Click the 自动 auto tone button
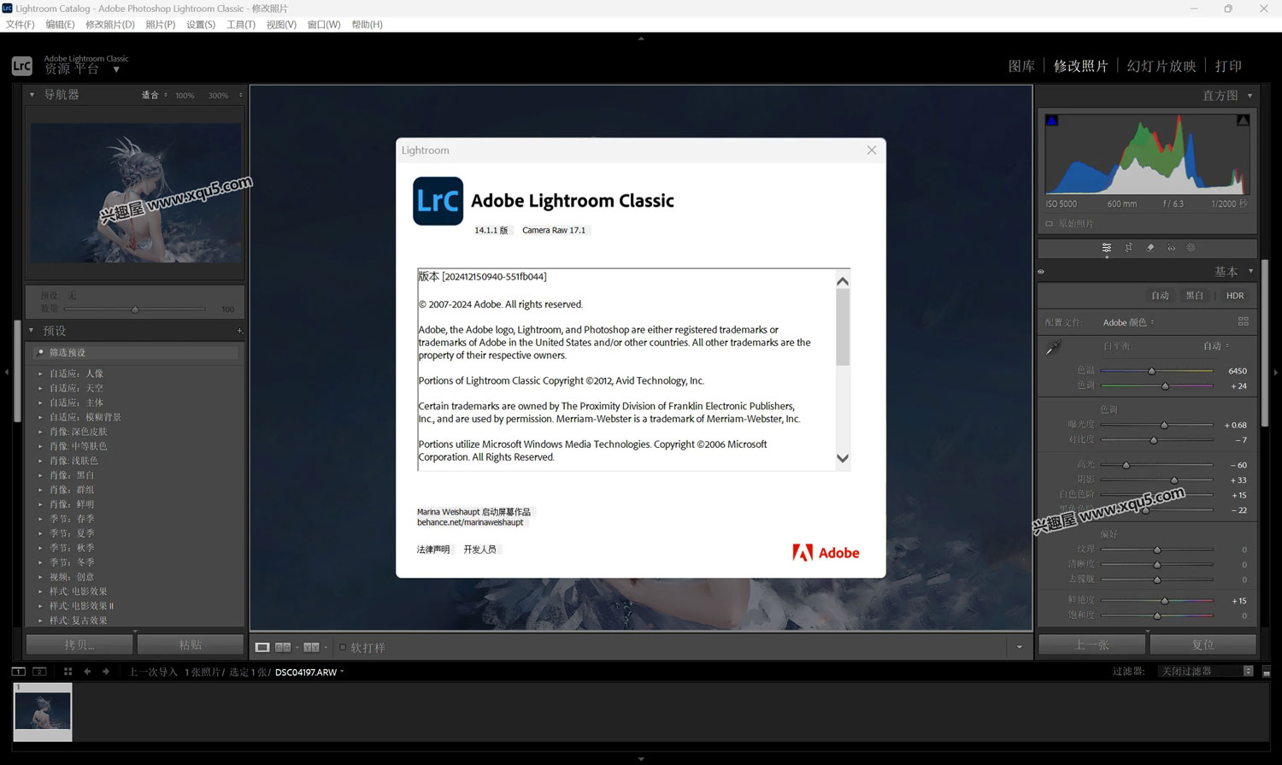Image resolution: width=1282 pixels, height=765 pixels. click(1160, 296)
